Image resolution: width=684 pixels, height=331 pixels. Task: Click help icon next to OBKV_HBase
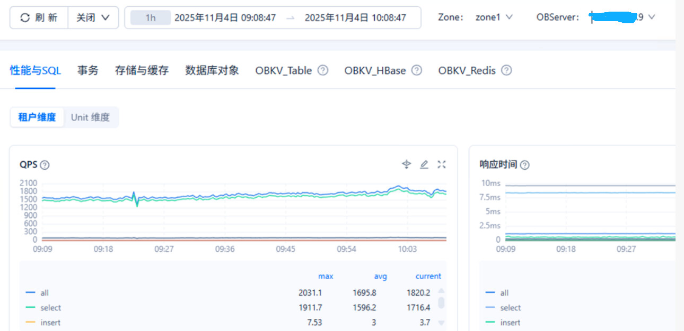click(x=417, y=70)
